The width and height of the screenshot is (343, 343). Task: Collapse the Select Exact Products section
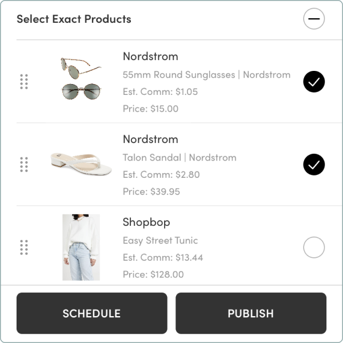[313, 19]
